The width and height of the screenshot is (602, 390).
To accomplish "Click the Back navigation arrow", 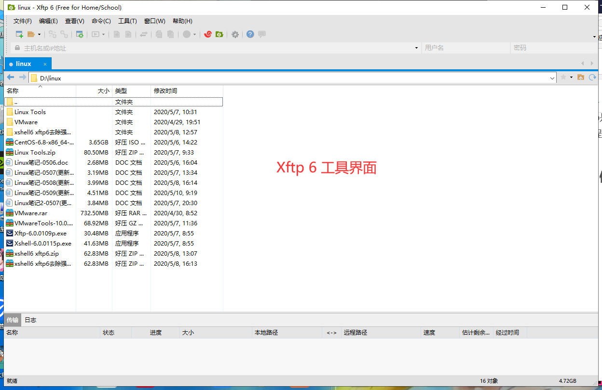I will coord(11,78).
